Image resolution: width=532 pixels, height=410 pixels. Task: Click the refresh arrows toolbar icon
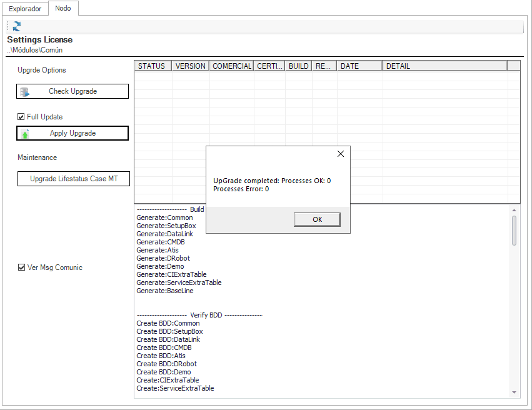pyautogui.click(x=17, y=26)
